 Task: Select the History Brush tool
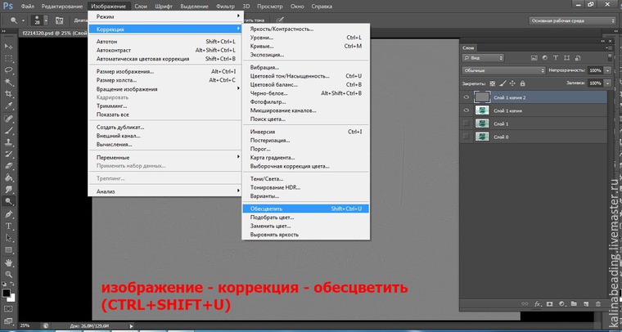point(9,154)
